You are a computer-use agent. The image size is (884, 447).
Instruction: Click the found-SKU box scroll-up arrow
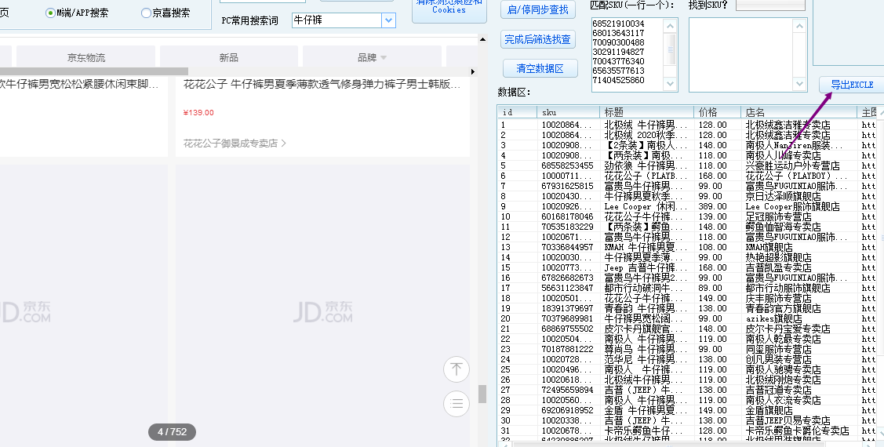(x=799, y=26)
